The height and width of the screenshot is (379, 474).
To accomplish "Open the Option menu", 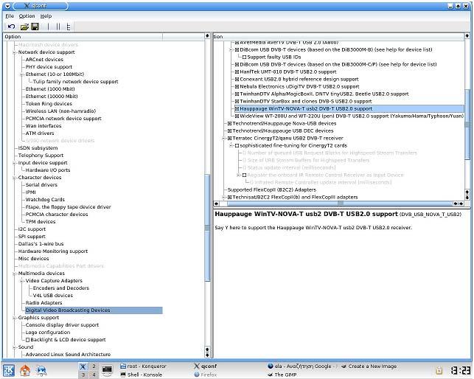I will (x=27, y=16).
